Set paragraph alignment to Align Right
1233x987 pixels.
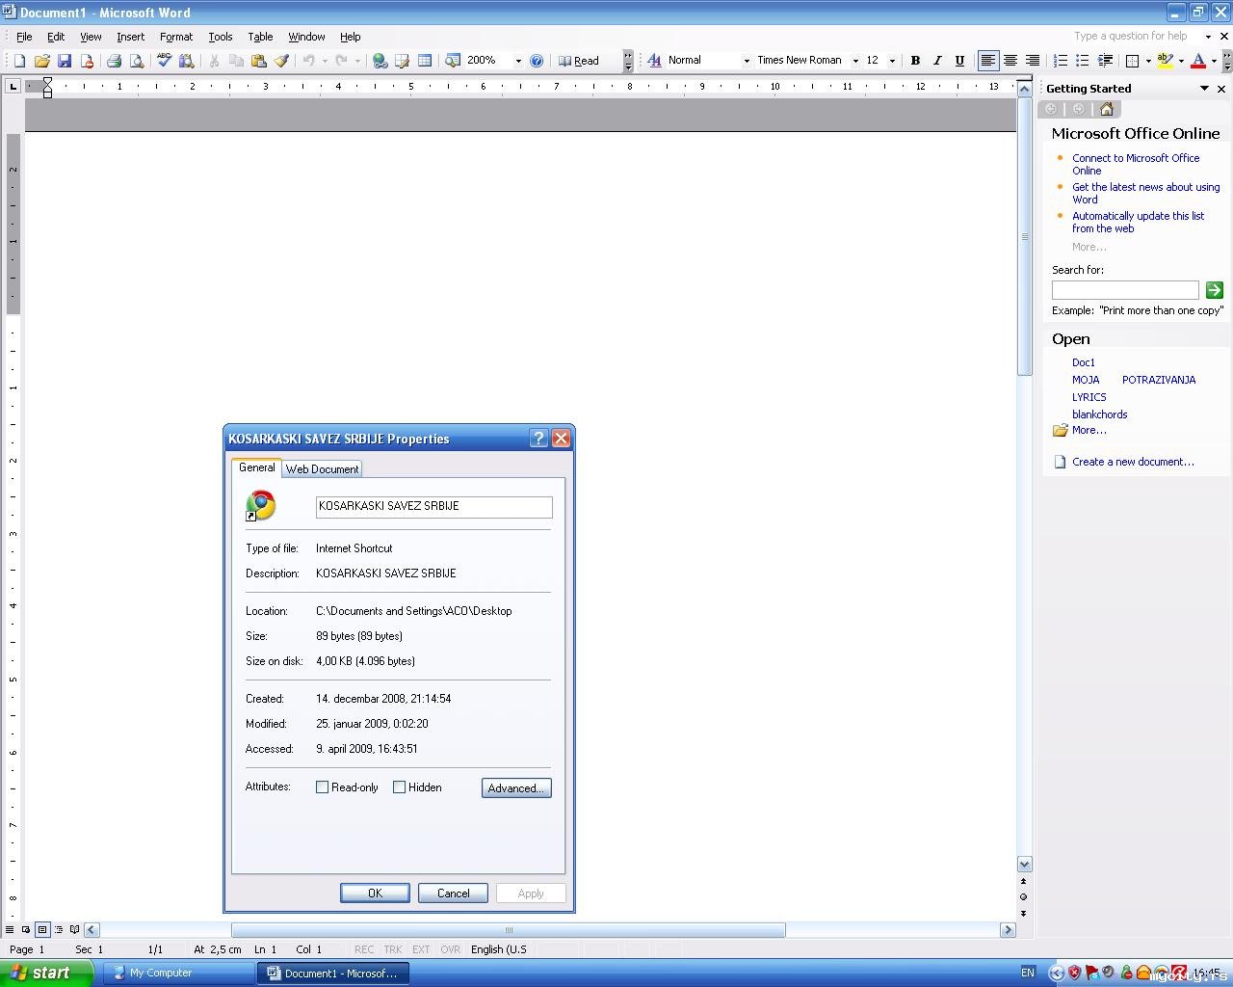1033,61
